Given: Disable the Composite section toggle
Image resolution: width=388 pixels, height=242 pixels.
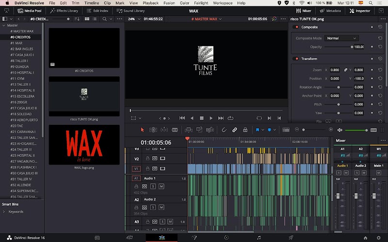Looking at the screenshot, I should [296, 27].
